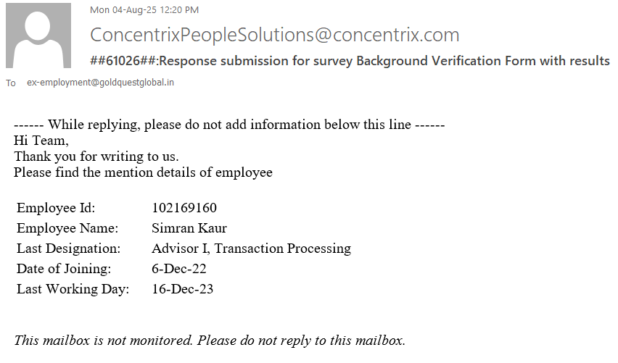
Task: Click the "To" field label
Action: 11,83
